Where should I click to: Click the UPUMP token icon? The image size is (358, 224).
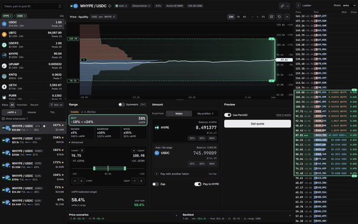[4, 66]
